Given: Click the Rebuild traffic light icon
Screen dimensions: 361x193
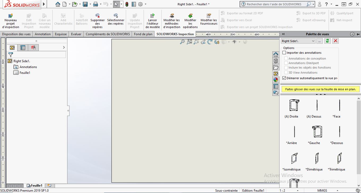Looking at the screenshot, I should point(127,4).
